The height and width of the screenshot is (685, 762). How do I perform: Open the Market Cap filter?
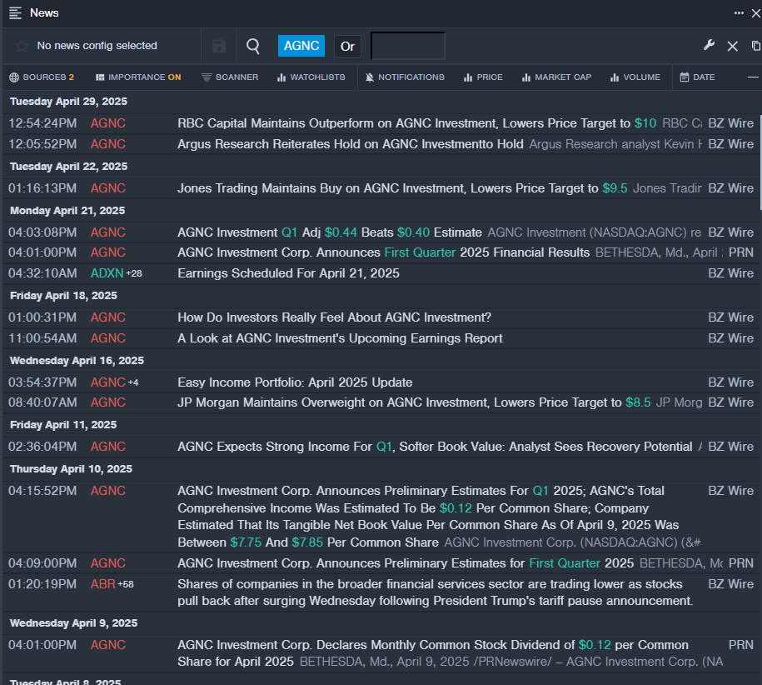pos(556,77)
